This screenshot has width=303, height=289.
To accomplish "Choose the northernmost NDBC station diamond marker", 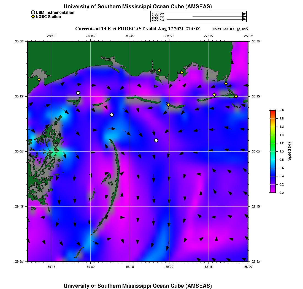I will [x=159, y=70].
